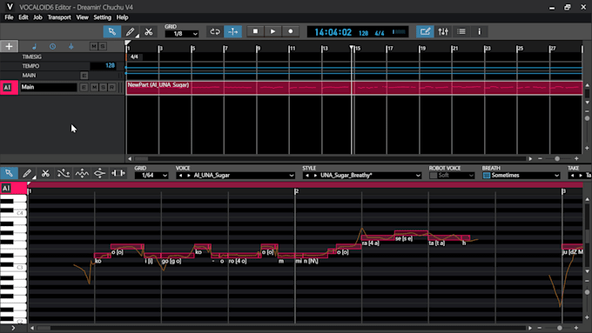Viewport: 592px width, 333px height.
Task: Click the note icon in track header
Action: pos(34,46)
